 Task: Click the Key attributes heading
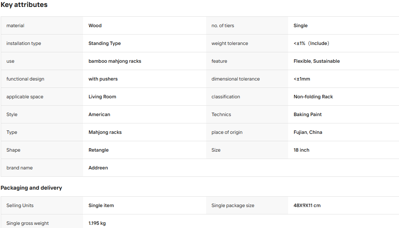[x=24, y=5]
